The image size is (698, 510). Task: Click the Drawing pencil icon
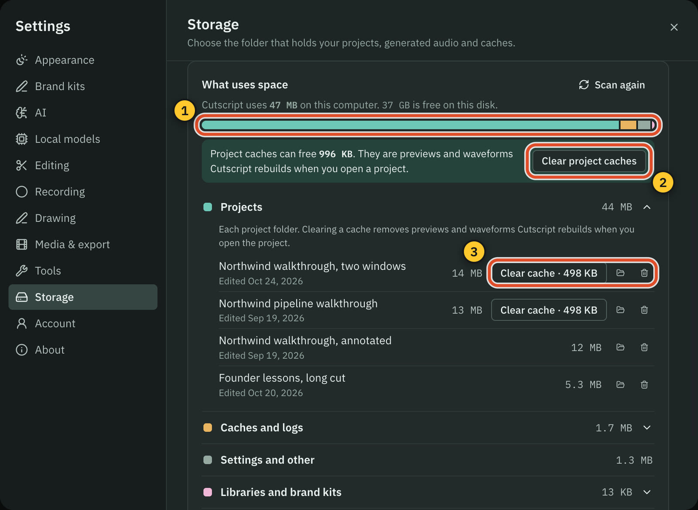[x=21, y=218]
